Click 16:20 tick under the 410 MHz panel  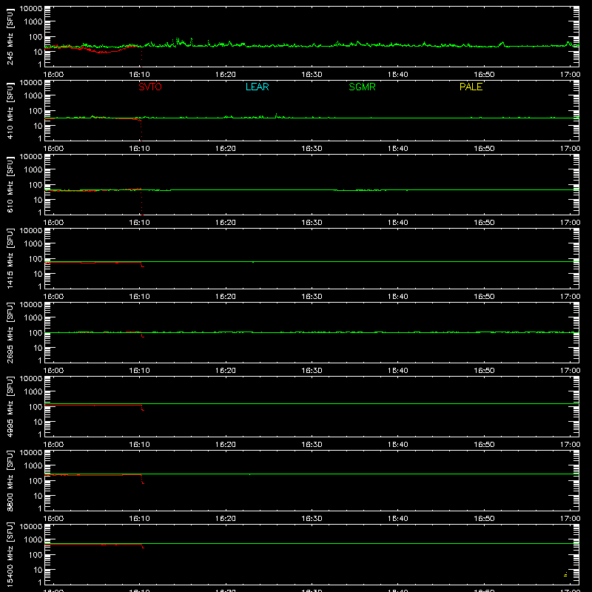[226, 149]
